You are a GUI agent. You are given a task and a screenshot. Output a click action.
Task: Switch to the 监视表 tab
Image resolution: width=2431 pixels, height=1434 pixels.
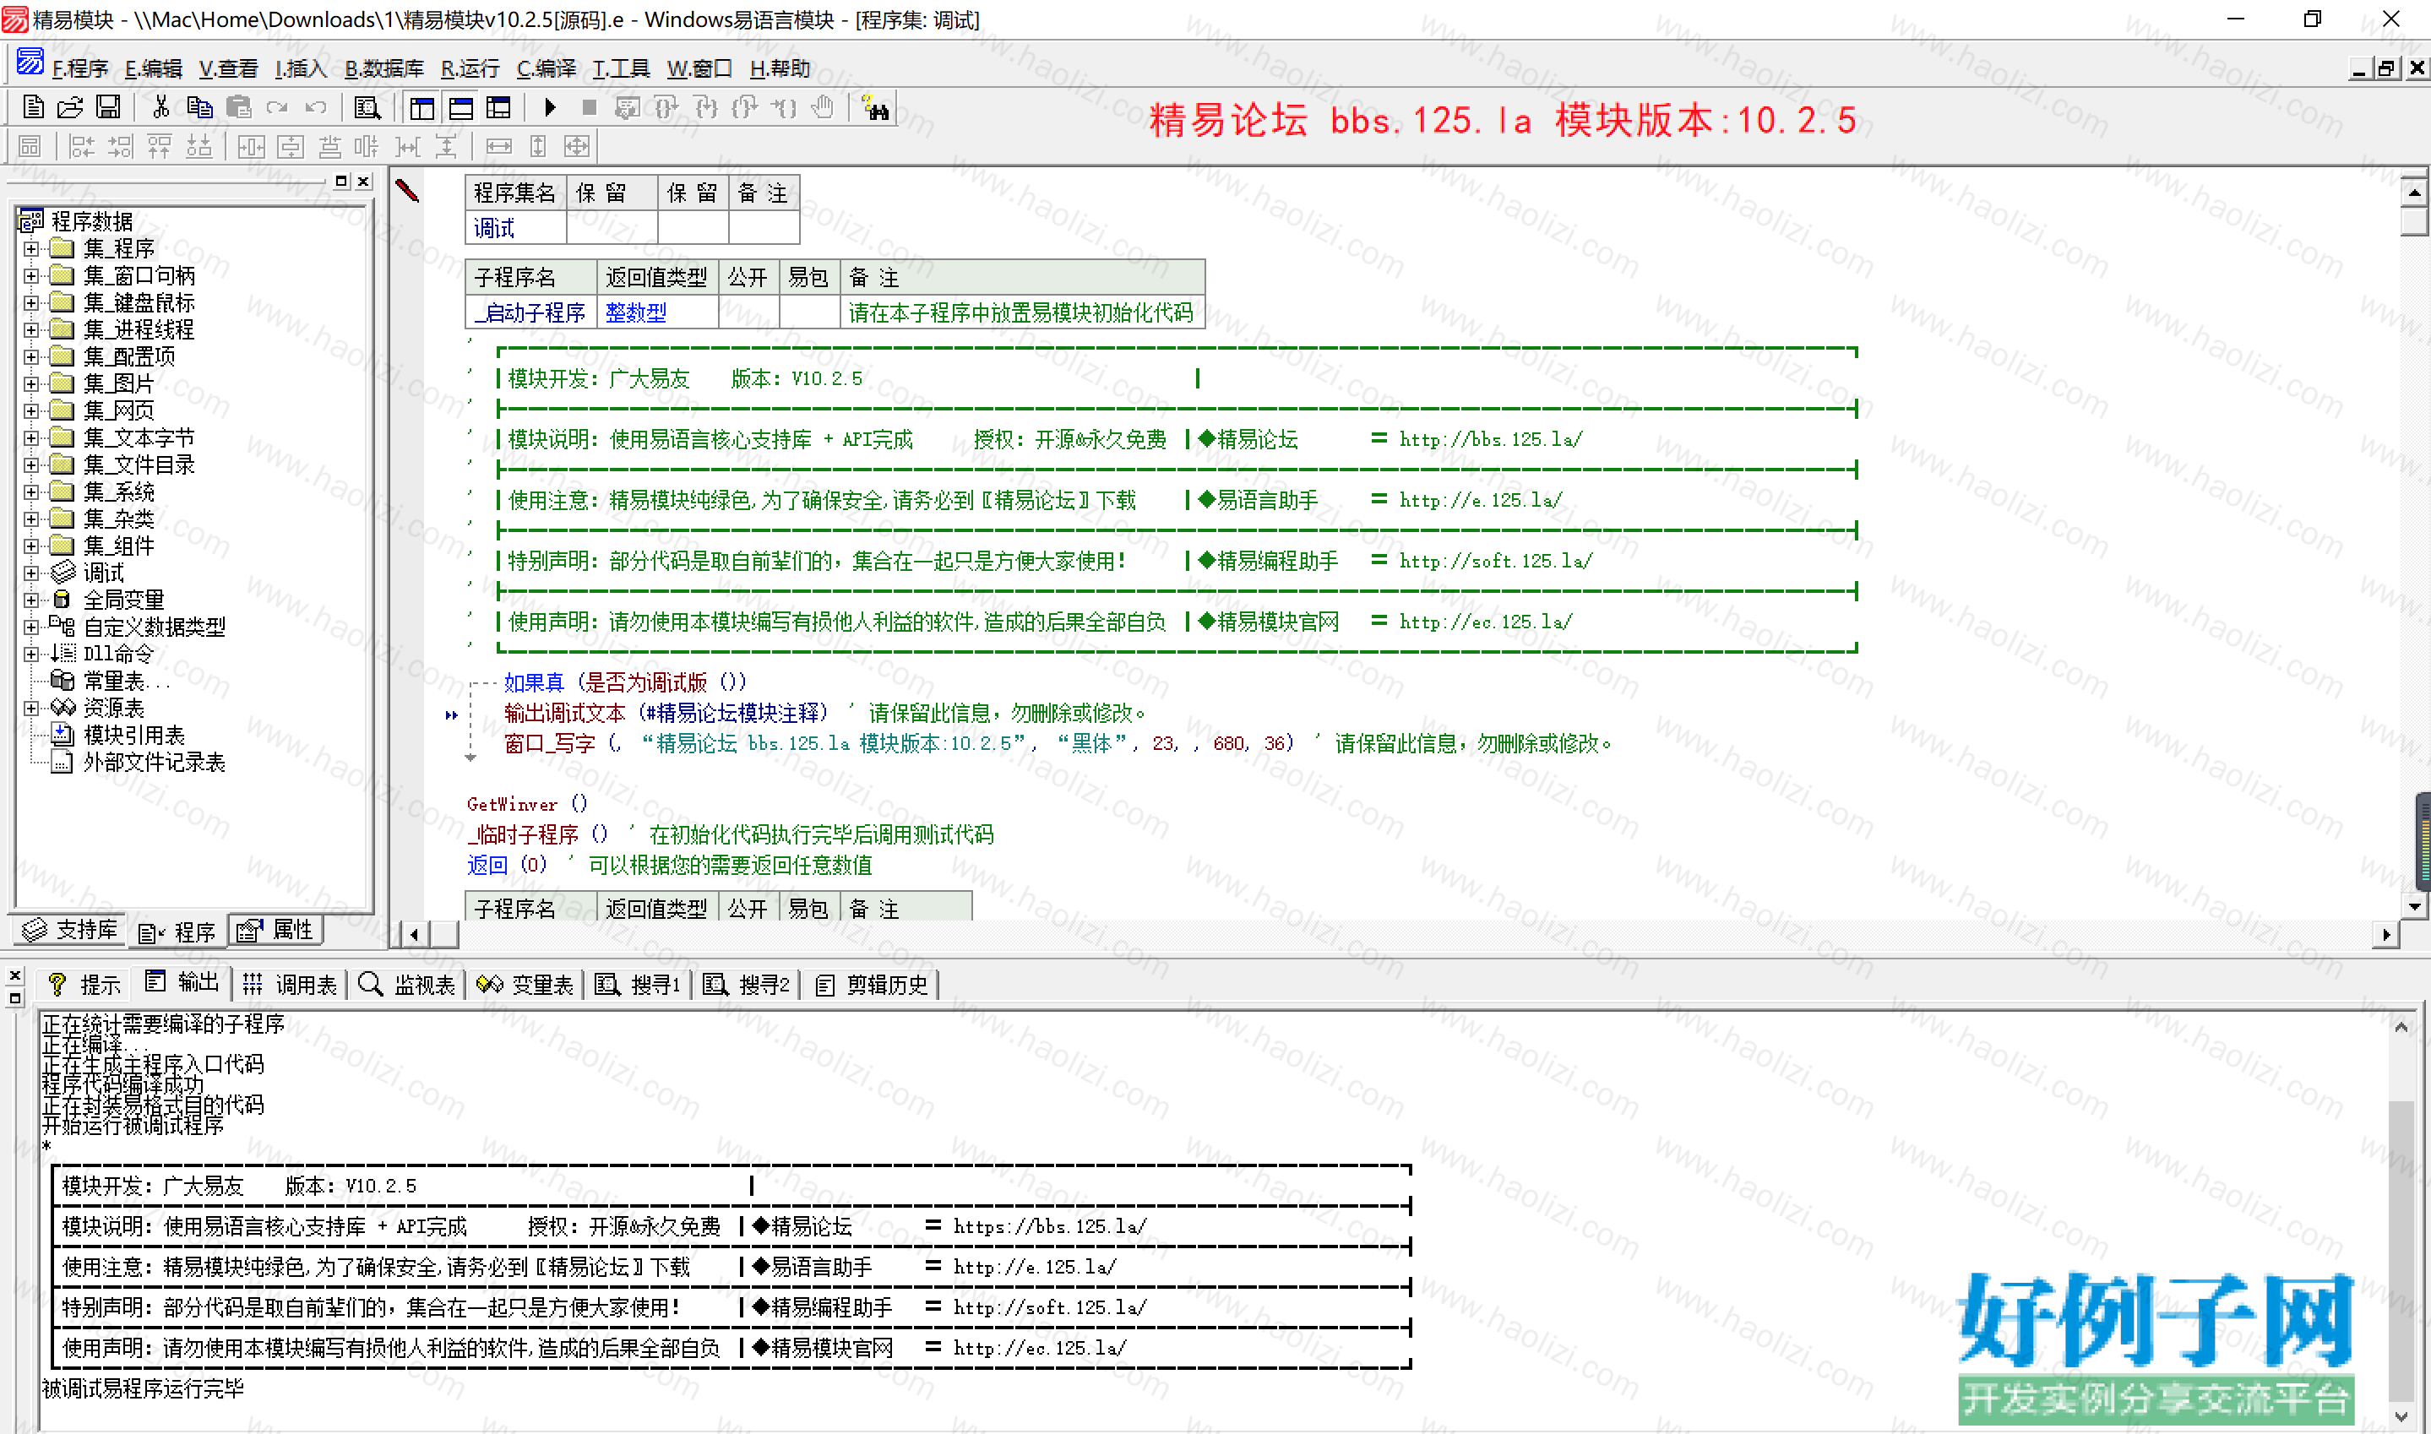[x=407, y=985]
